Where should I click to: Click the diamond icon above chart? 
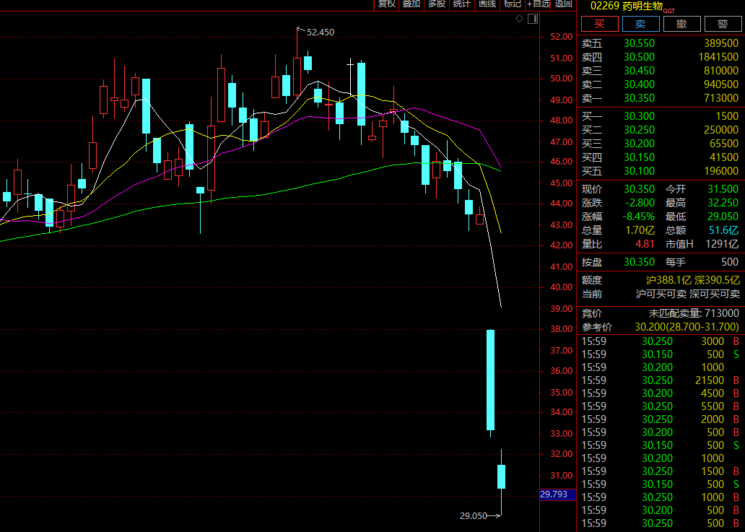519,19
